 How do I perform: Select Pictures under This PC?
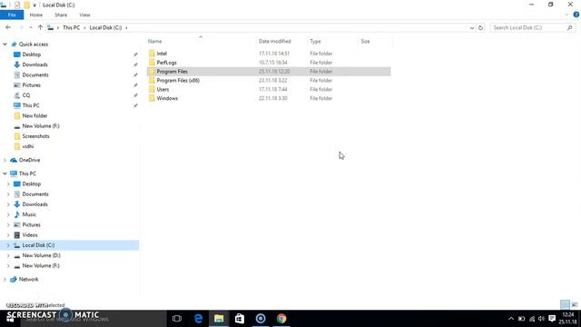[x=32, y=224]
